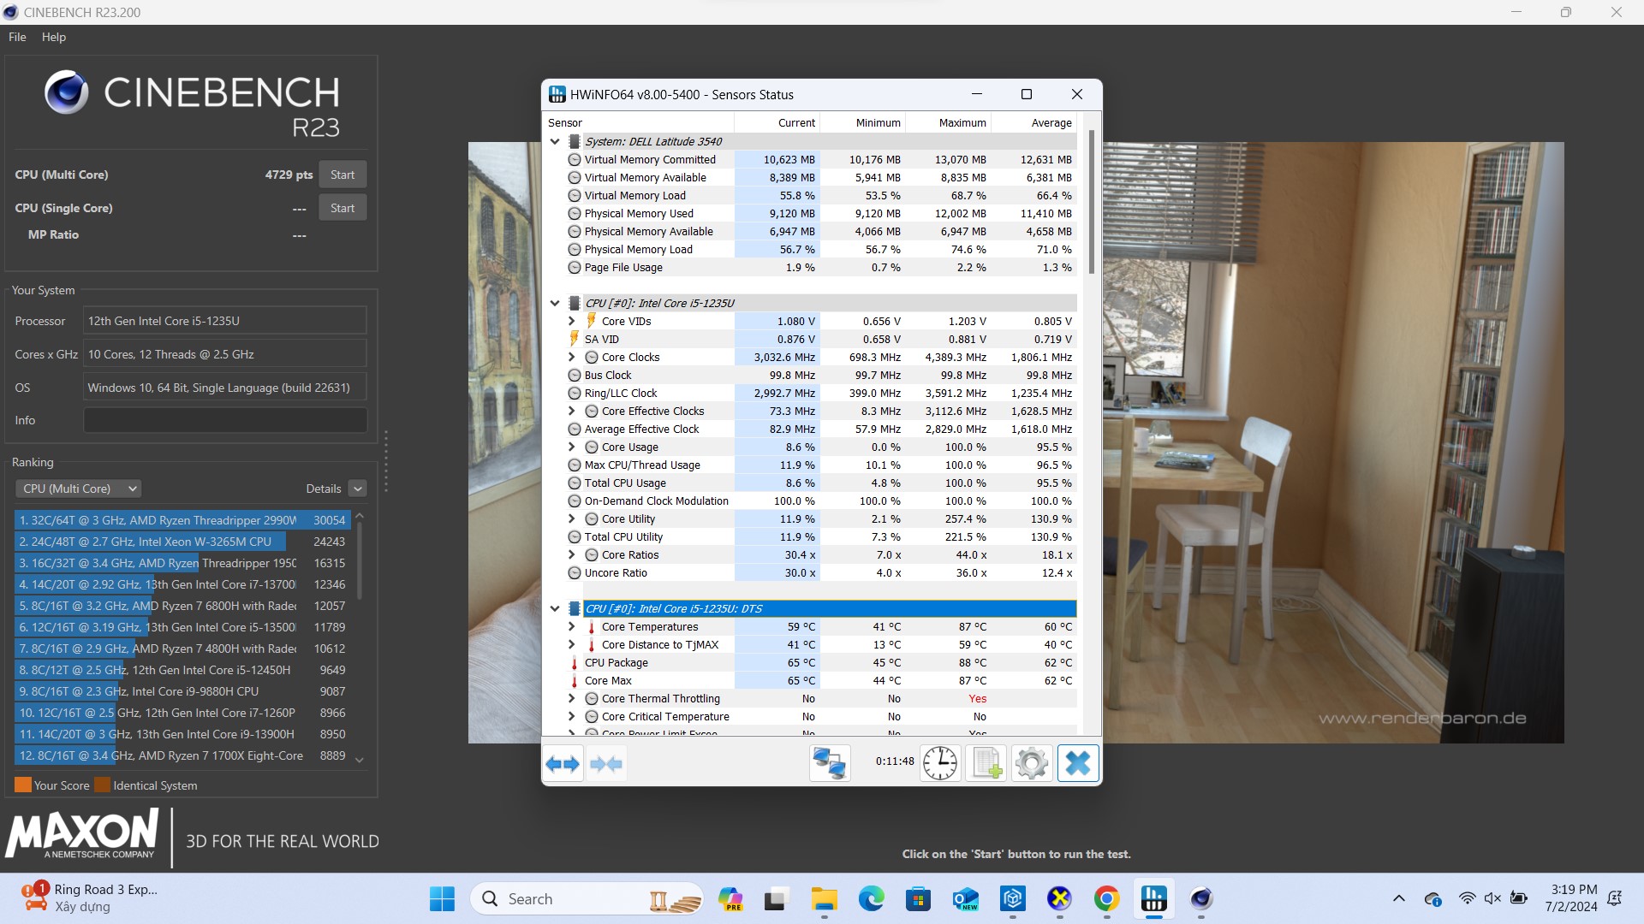Open HWiNFO remote network monitoring icon

830,763
